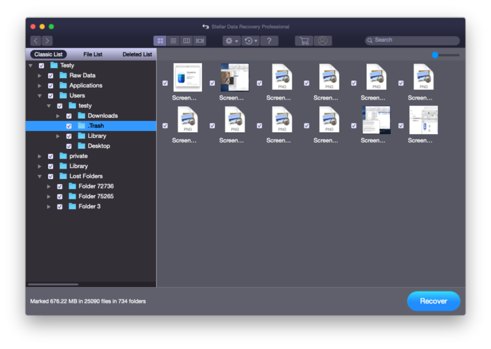Uncheck the private folder checkbox
The width and height of the screenshot is (491, 349).
point(51,156)
